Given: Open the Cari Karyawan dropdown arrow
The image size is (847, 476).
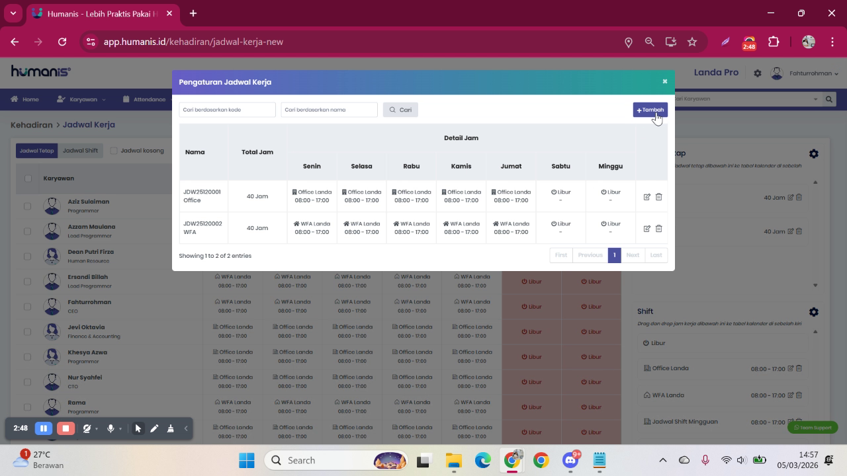Looking at the screenshot, I should pyautogui.click(x=815, y=99).
